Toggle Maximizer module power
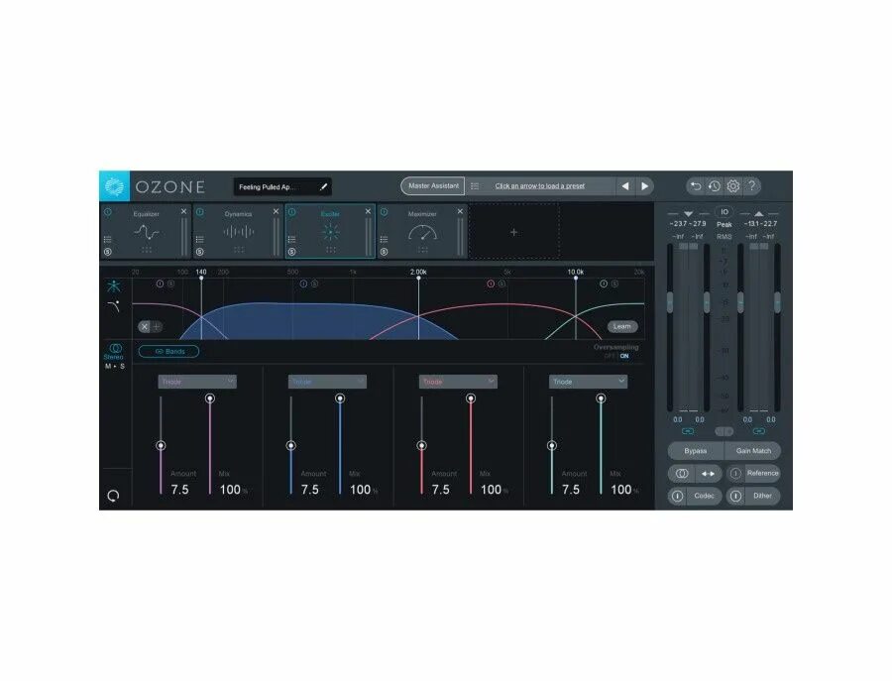 coord(384,212)
